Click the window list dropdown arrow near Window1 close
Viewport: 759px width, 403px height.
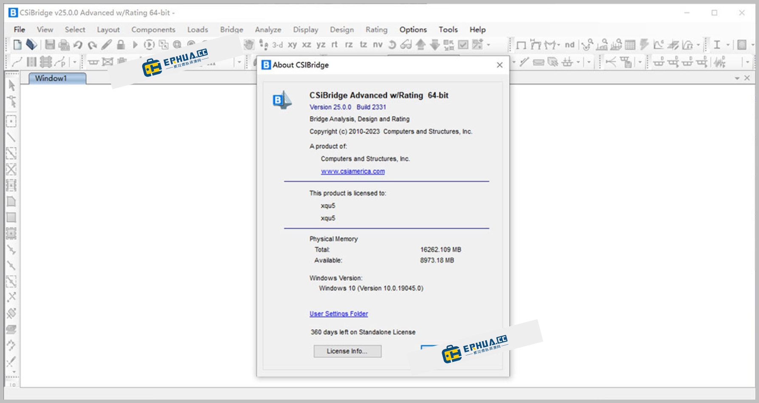click(737, 78)
